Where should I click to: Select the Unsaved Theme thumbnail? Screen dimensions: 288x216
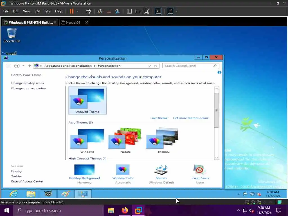87,100
